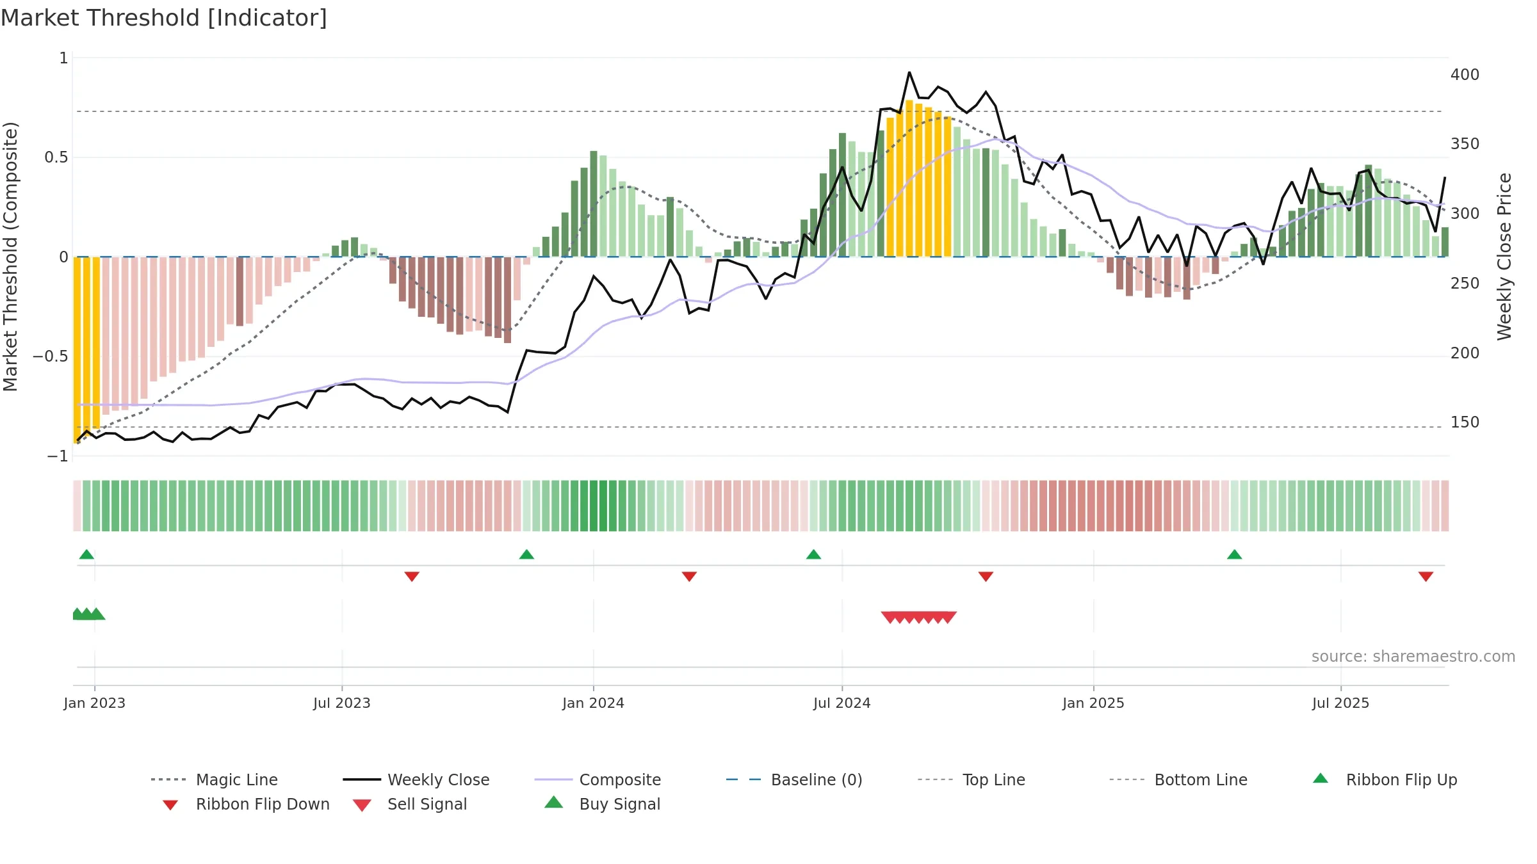
Task: Toggle the Magic Line legend entry
Action: pos(215,780)
